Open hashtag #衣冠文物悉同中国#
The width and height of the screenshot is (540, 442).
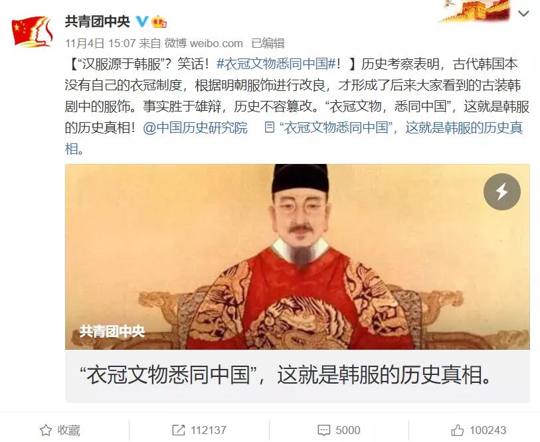point(276,64)
